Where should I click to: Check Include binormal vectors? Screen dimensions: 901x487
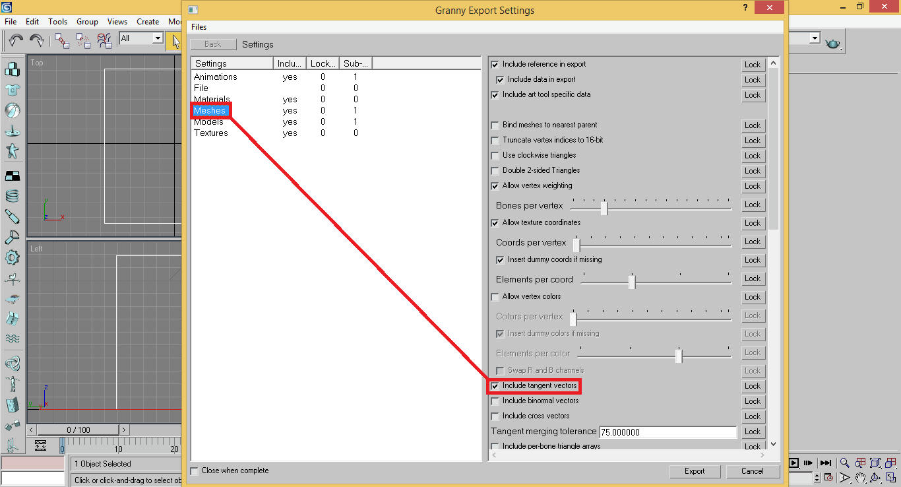click(x=495, y=401)
